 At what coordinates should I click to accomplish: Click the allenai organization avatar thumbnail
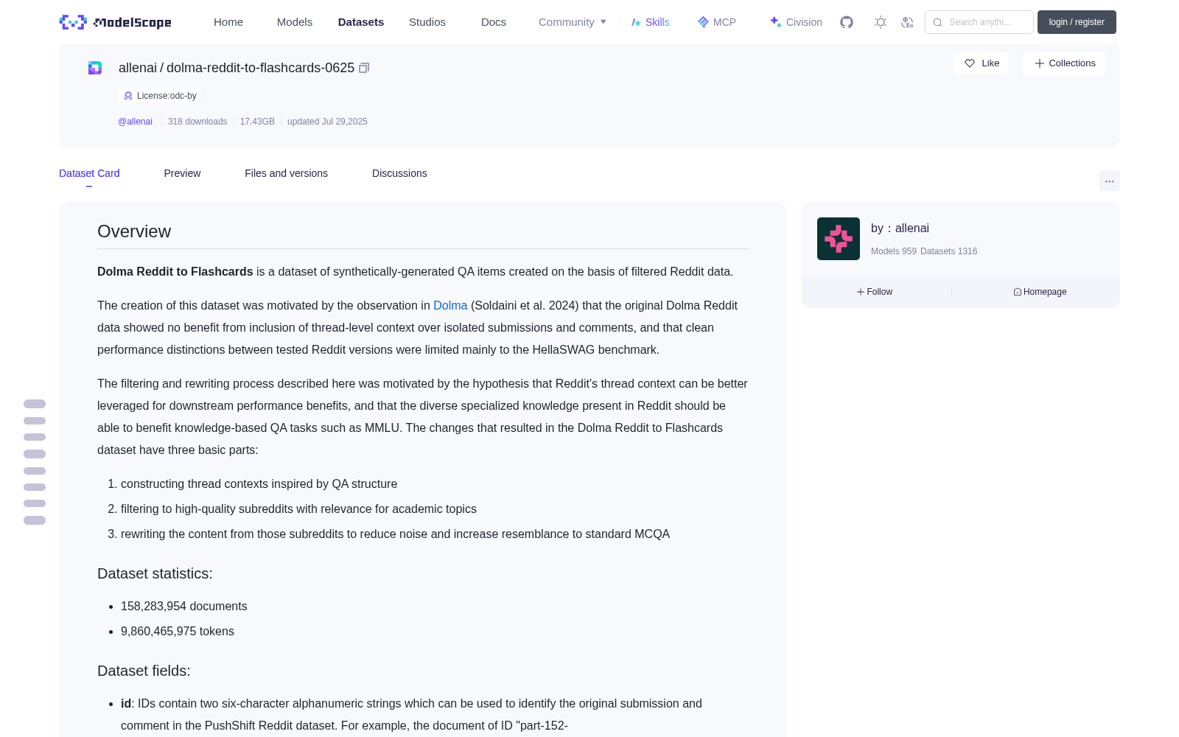(839, 239)
